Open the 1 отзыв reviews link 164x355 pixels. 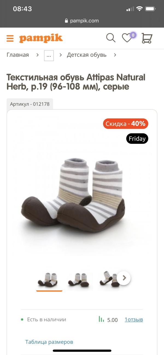pos(134,319)
